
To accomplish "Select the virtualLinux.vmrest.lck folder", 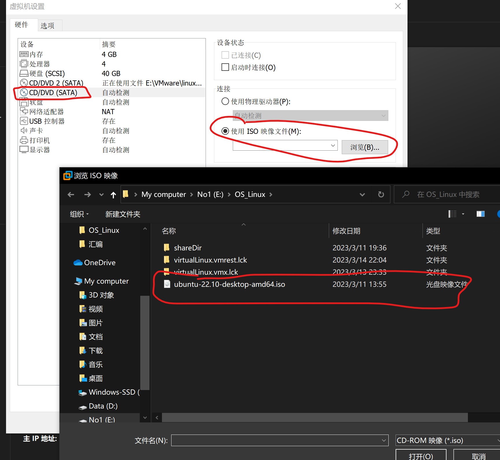I will [210, 260].
